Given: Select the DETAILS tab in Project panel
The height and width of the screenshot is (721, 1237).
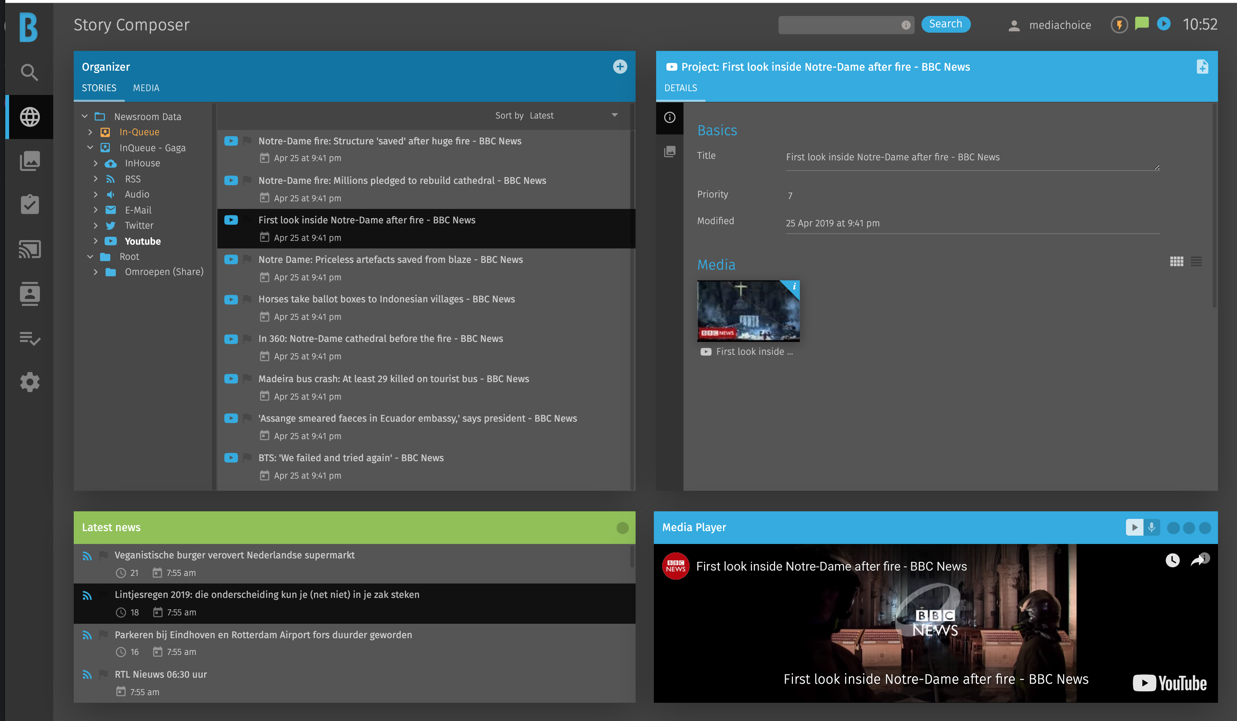Looking at the screenshot, I should (x=680, y=88).
